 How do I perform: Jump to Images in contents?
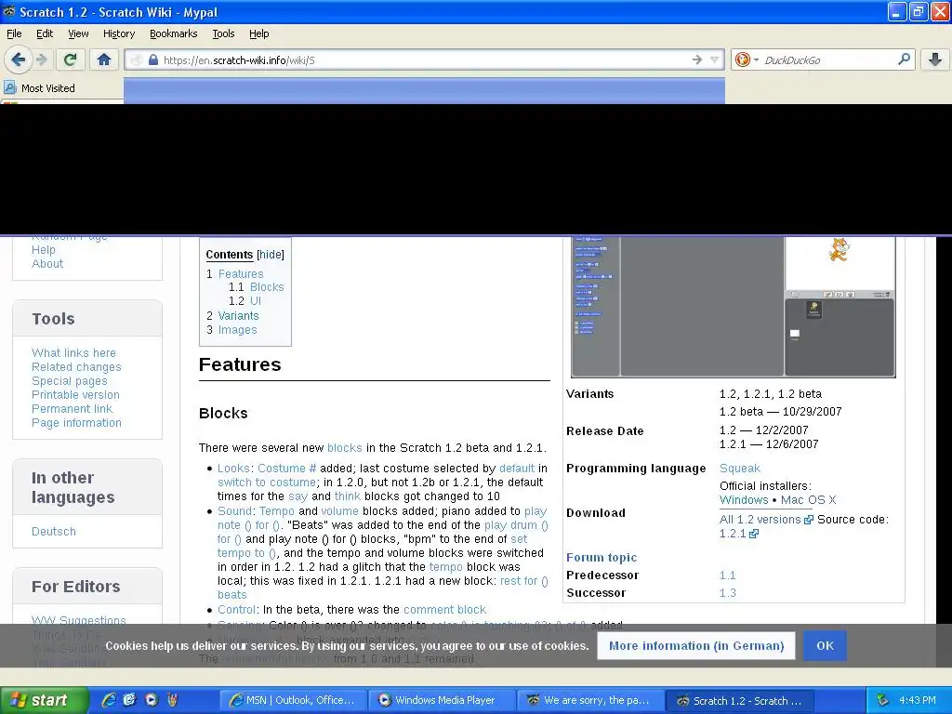[237, 330]
